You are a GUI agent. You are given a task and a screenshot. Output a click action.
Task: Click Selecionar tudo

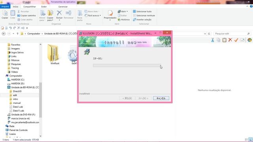[x=142, y=11]
